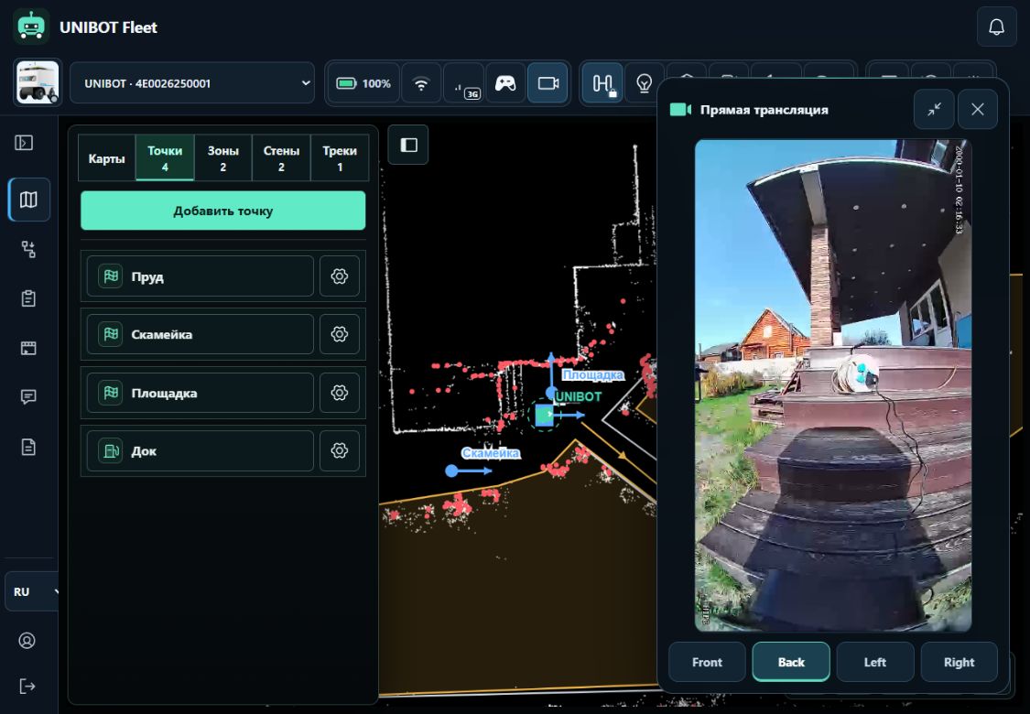Switch to the Карты tab
Image resolution: width=1030 pixels, height=714 pixels.
coord(106,158)
